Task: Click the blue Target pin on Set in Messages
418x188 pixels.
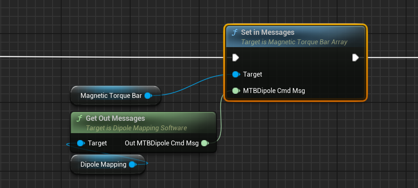Action: pos(236,75)
